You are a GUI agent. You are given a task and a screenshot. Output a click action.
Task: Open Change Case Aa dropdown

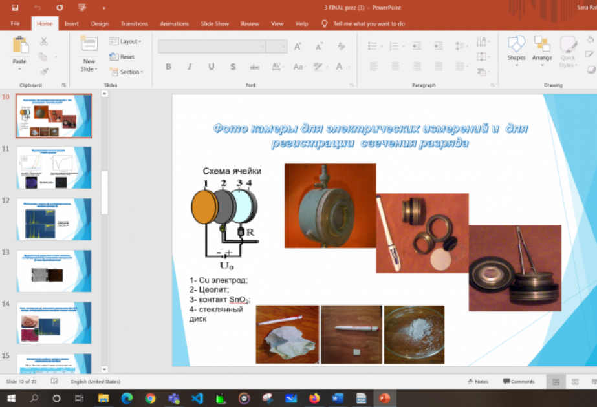click(299, 67)
